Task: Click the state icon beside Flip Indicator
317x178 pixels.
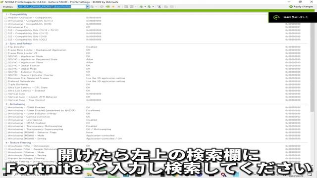Action: pos(6,47)
